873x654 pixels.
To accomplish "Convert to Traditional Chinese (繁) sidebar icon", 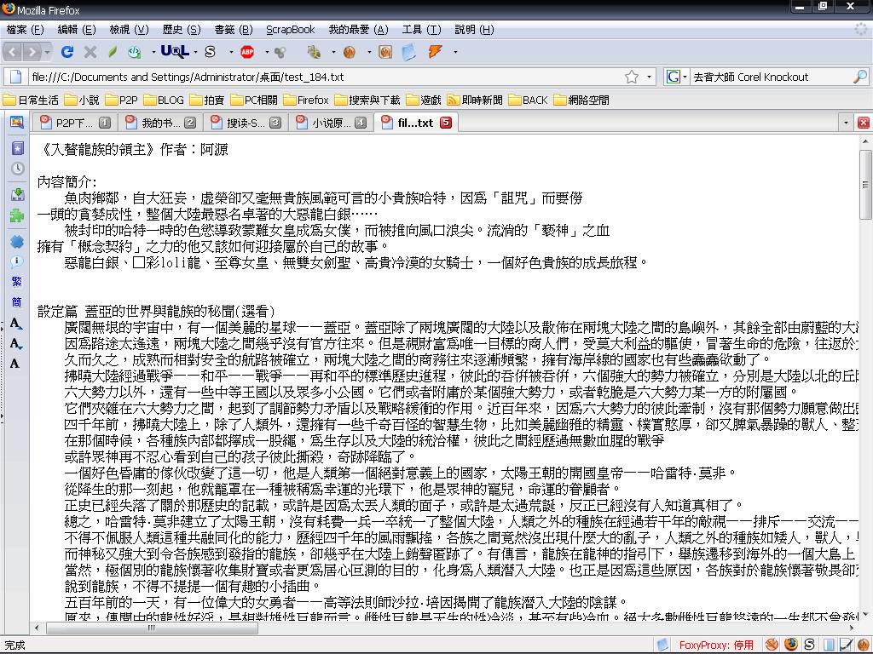I will tap(17, 282).
